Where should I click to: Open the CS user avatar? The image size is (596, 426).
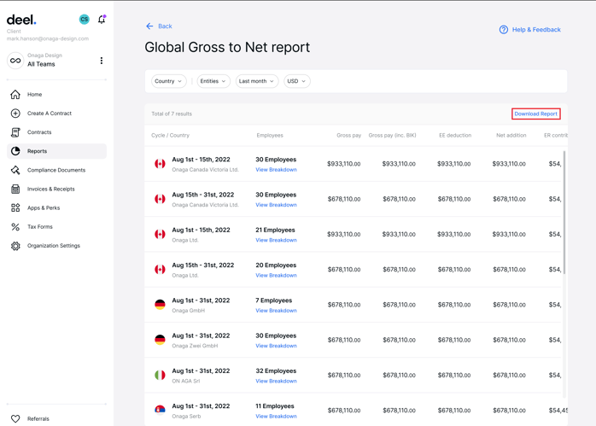(84, 19)
